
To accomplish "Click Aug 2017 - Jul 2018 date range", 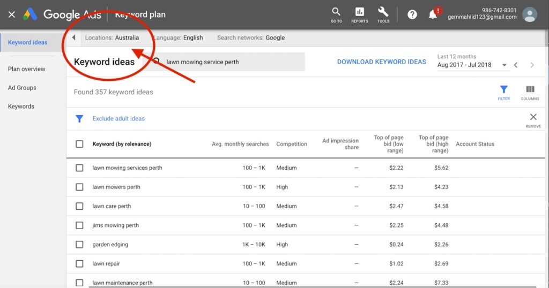I will [x=464, y=65].
